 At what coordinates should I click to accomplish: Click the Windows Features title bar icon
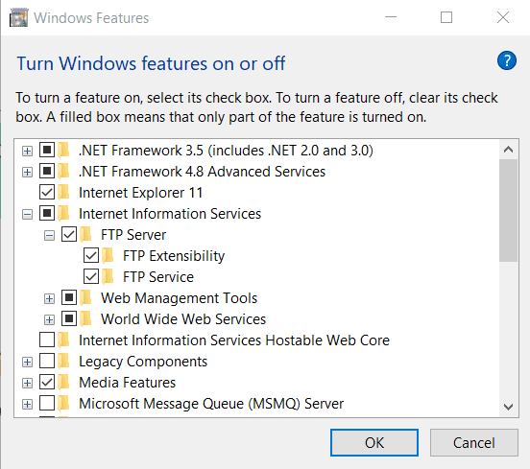point(19,18)
